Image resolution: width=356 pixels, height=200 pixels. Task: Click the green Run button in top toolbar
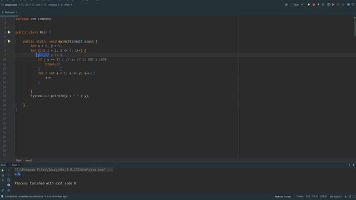click(309, 4)
